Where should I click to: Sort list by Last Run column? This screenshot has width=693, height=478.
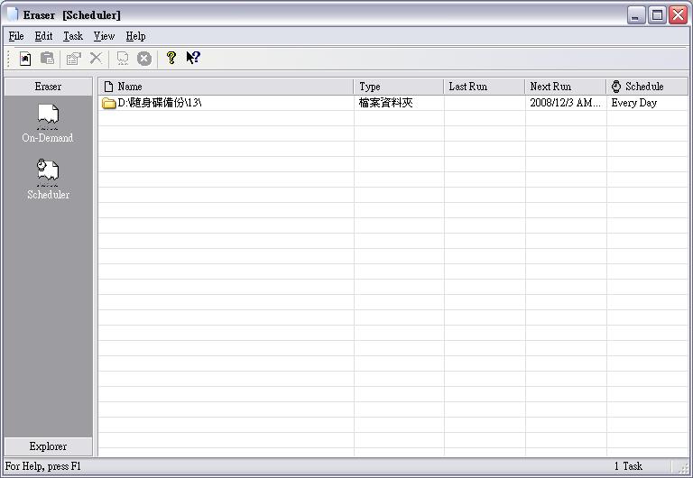click(x=485, y=87)
